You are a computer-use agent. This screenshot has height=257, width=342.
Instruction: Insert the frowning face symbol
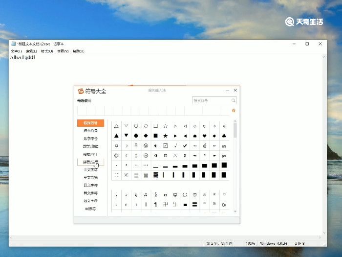[x=146, y=156]
